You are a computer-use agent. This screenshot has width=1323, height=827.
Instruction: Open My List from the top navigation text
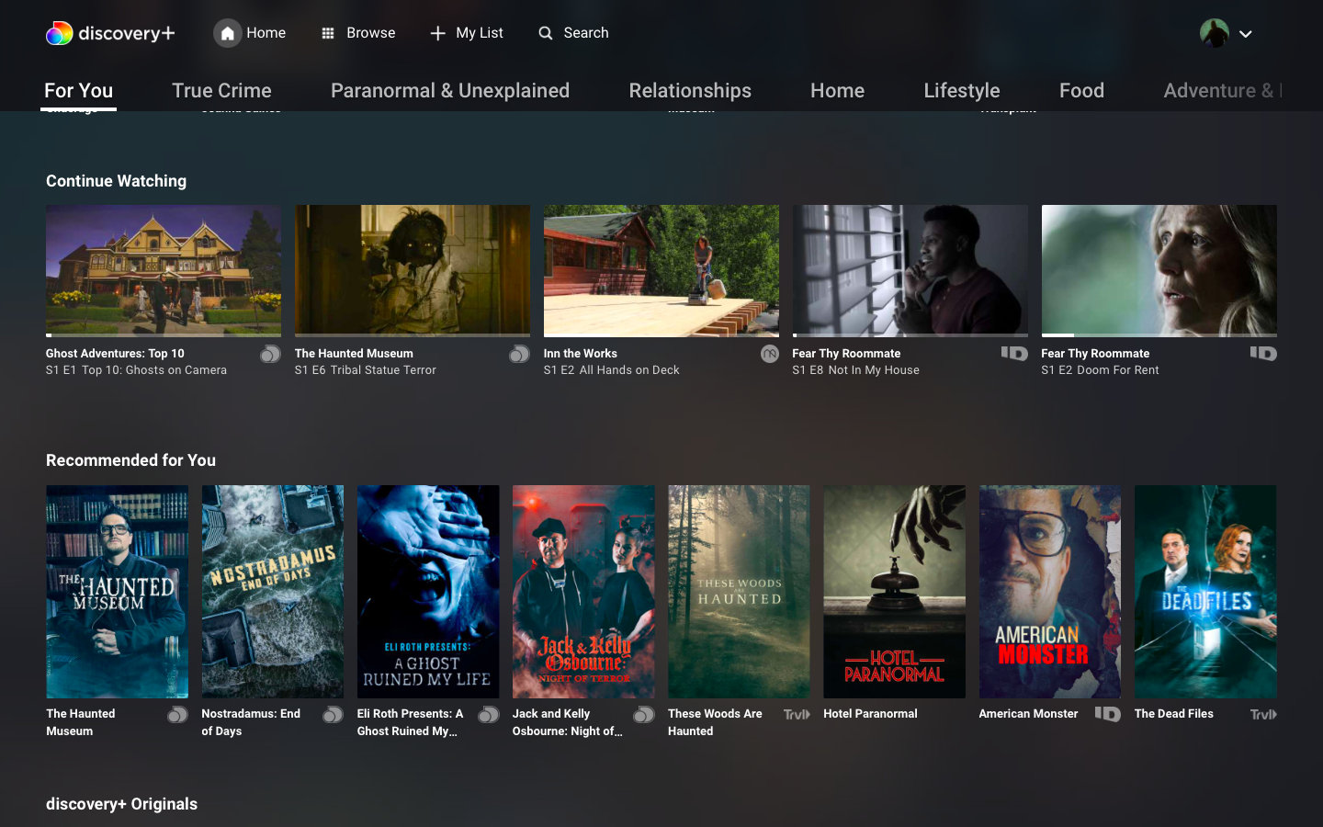(480, 33)
